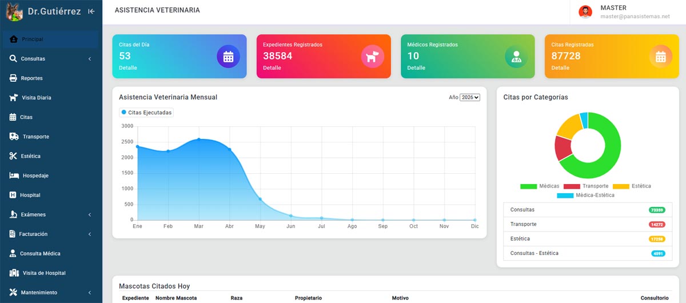Image resolution: width=686 pixels, height=303 pixels.
Task: Click the yellow Estética donut segment
Action: coord(568,127)
